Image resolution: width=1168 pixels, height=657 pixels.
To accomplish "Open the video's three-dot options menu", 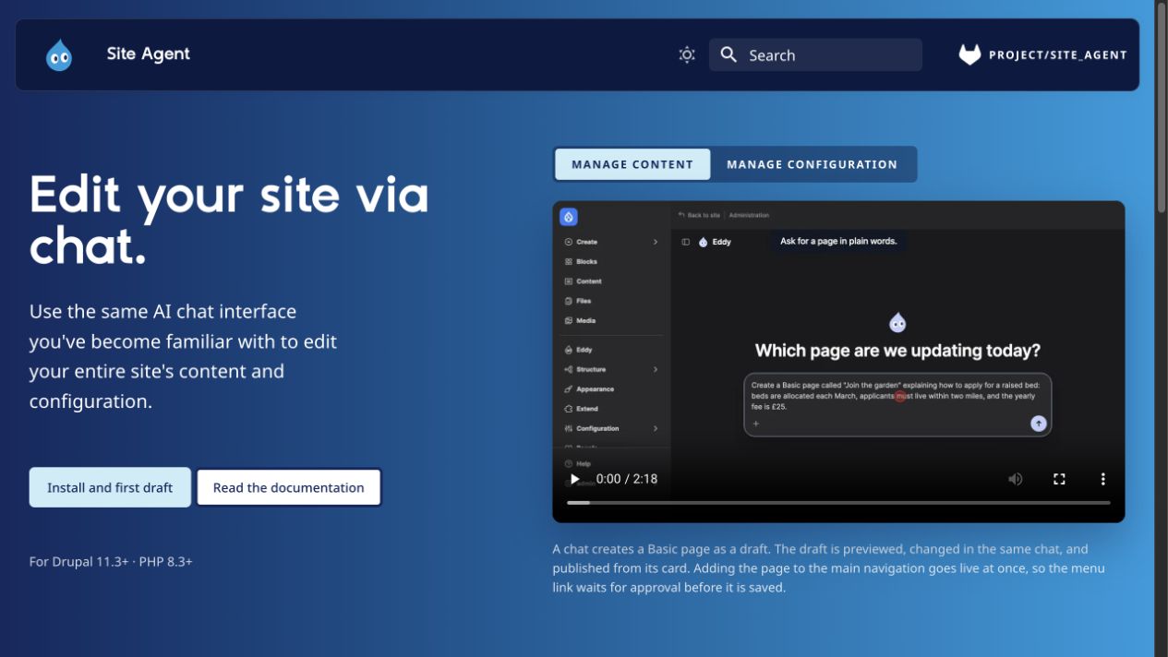I will tap(1102, 479).
